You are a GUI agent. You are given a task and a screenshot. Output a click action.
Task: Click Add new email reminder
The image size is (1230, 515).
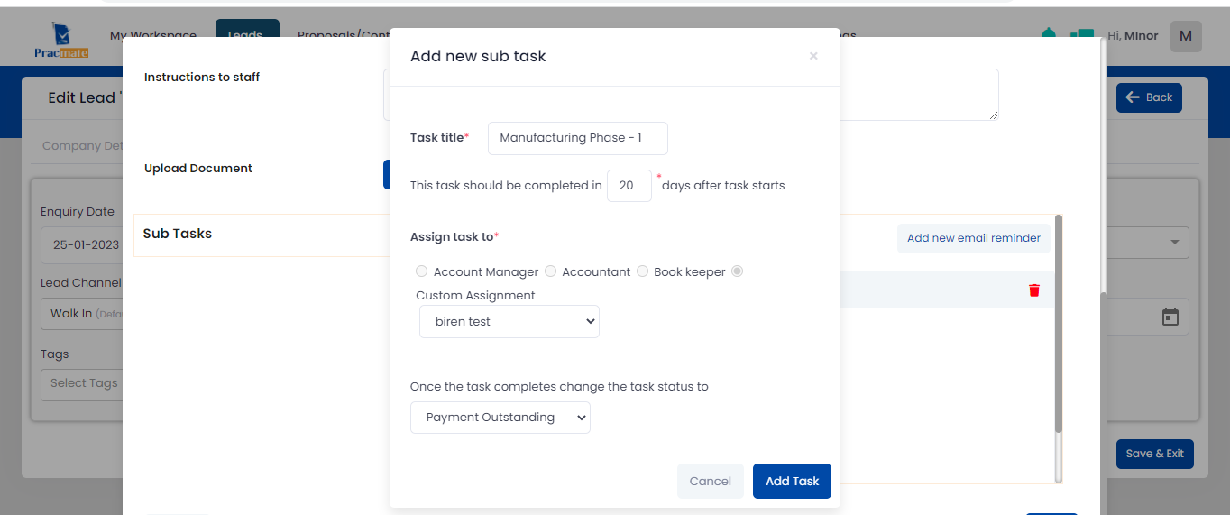[973, 238]
